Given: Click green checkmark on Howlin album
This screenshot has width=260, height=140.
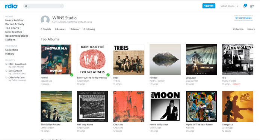Looking at the screenshot, I should [72, 75].
